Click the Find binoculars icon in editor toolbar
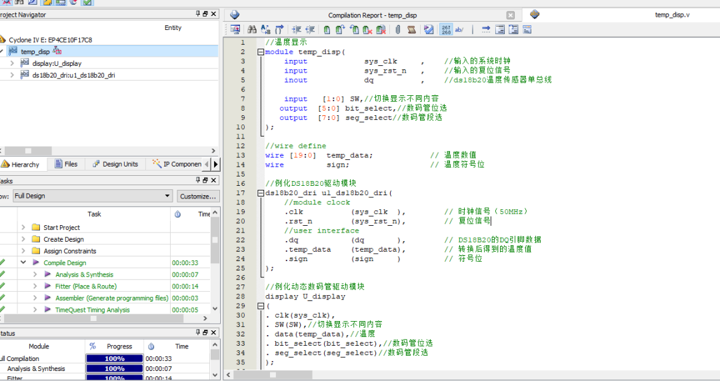 pyautogui.click(x=252, y=29)
